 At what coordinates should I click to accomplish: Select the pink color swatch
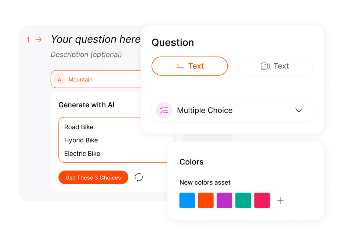pyautogui.click(x=262, y=200)
